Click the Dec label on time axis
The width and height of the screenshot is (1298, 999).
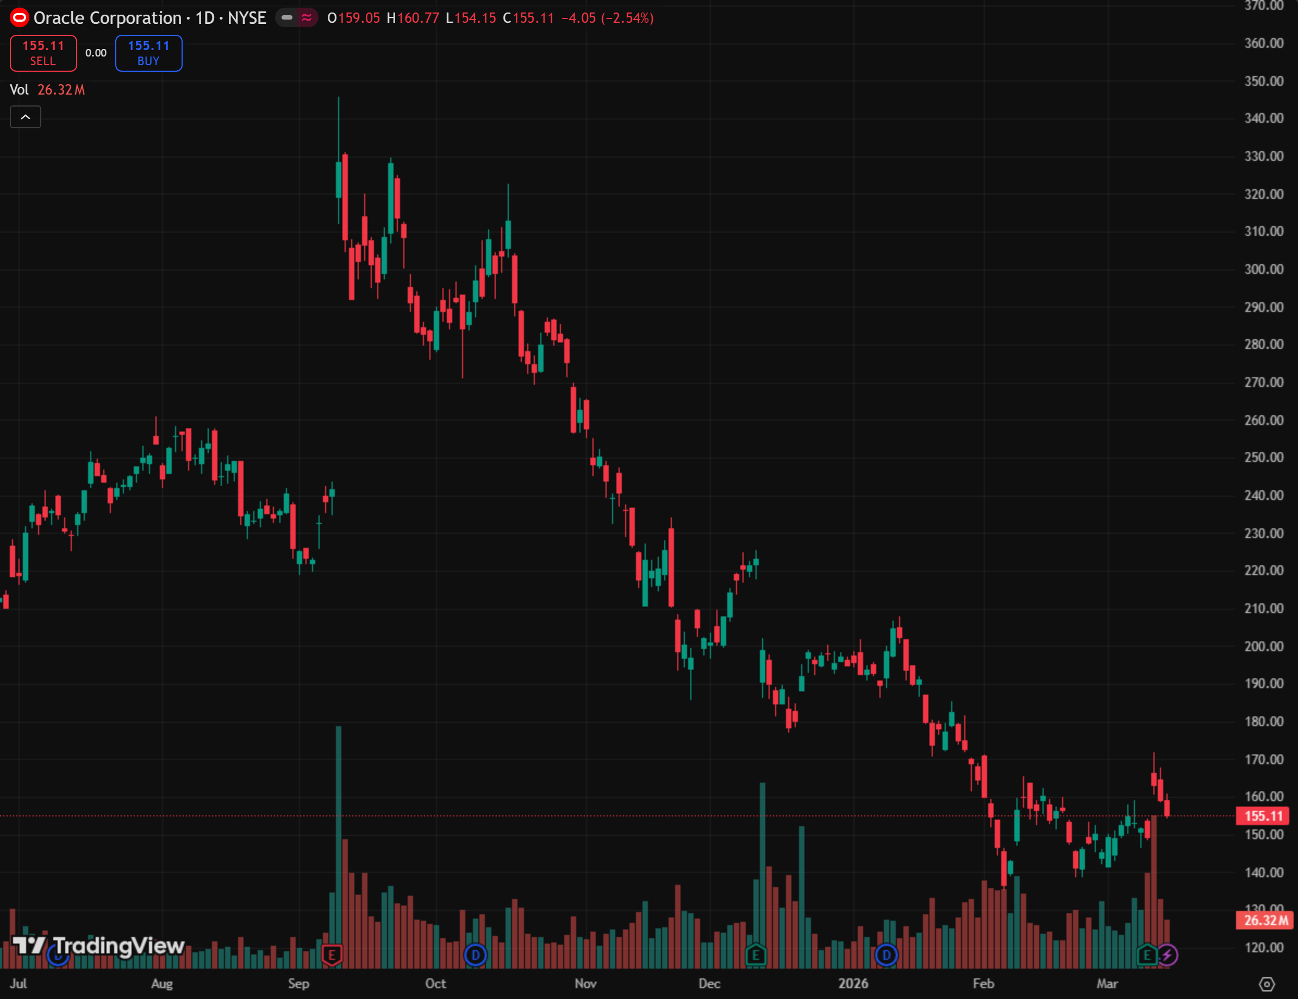[710, 984]
